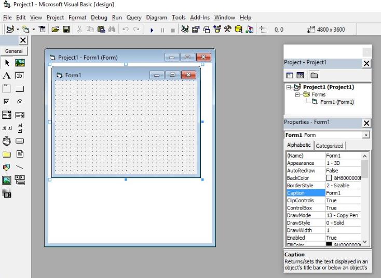Select the OLE control tool
This screenshot has height=278, width=381.
(x=7, y=193)
